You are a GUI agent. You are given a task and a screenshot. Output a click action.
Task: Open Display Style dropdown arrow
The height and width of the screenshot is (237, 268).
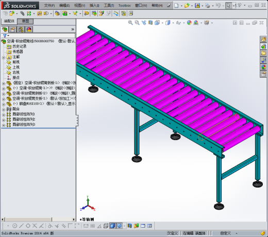click(x=173, y=23)
